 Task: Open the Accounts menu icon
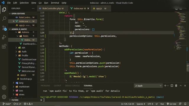4,88
